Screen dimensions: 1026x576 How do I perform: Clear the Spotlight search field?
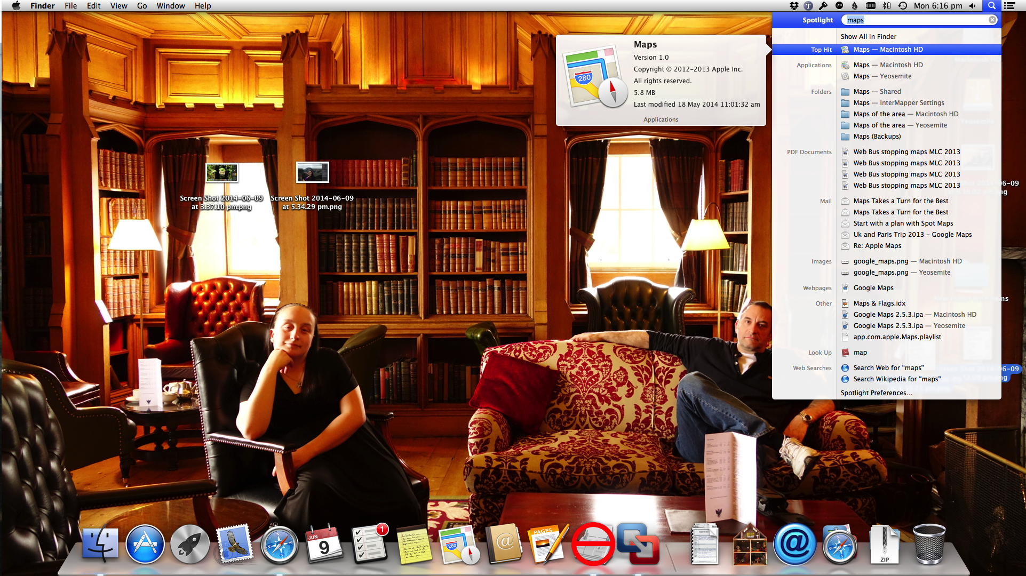(x=992, y=20)
